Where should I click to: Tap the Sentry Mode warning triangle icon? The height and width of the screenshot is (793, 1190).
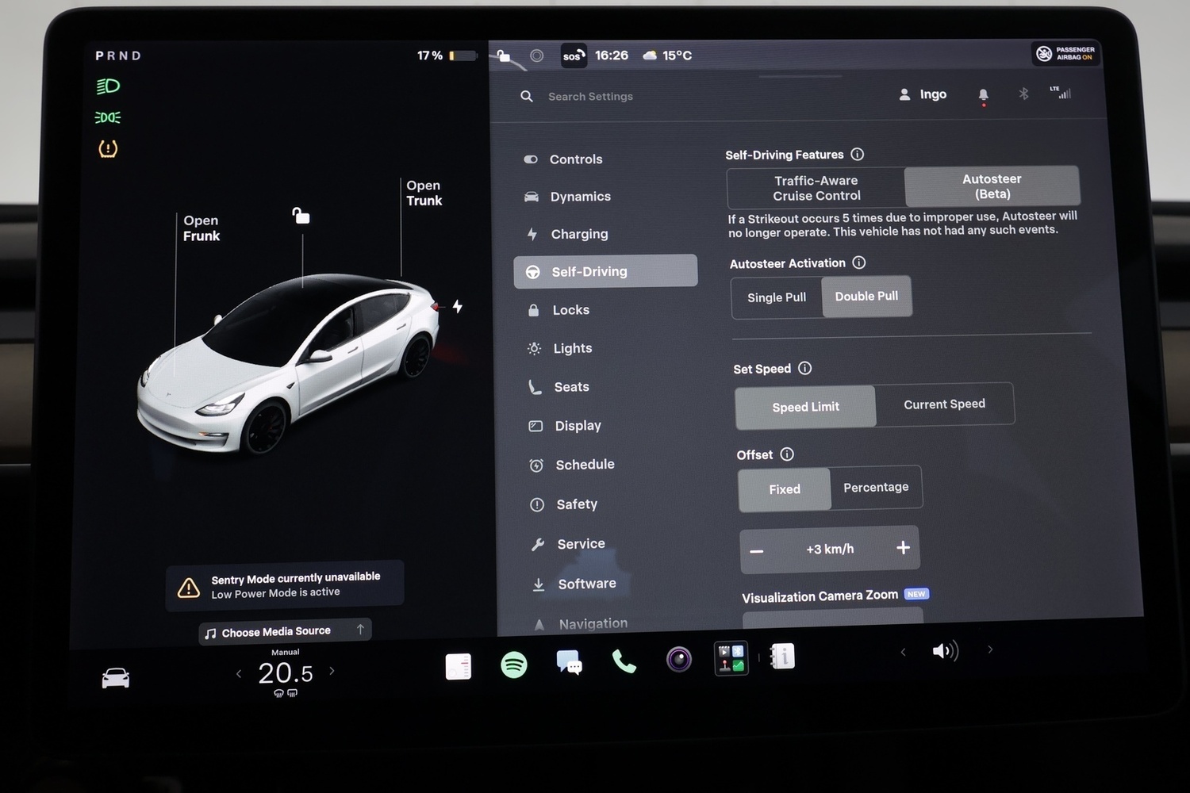(189, 587)
